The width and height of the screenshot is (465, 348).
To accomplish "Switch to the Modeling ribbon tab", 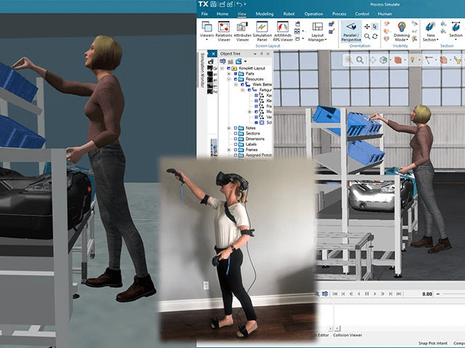I will (x=264, y=14).
